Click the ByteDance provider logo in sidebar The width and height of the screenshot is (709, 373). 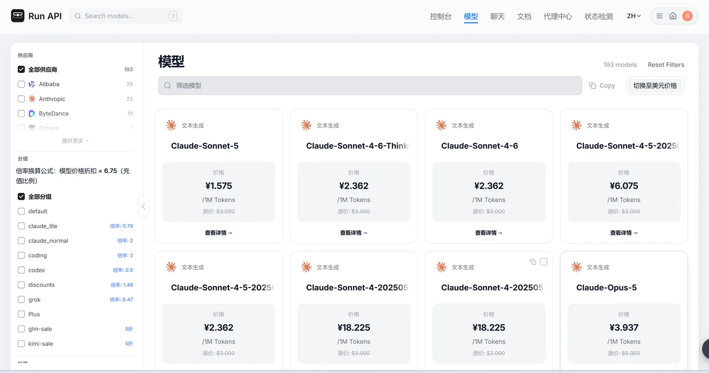(x=32, y=113)
